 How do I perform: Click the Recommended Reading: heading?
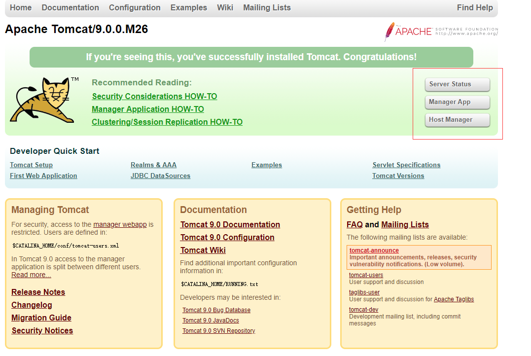142,83
